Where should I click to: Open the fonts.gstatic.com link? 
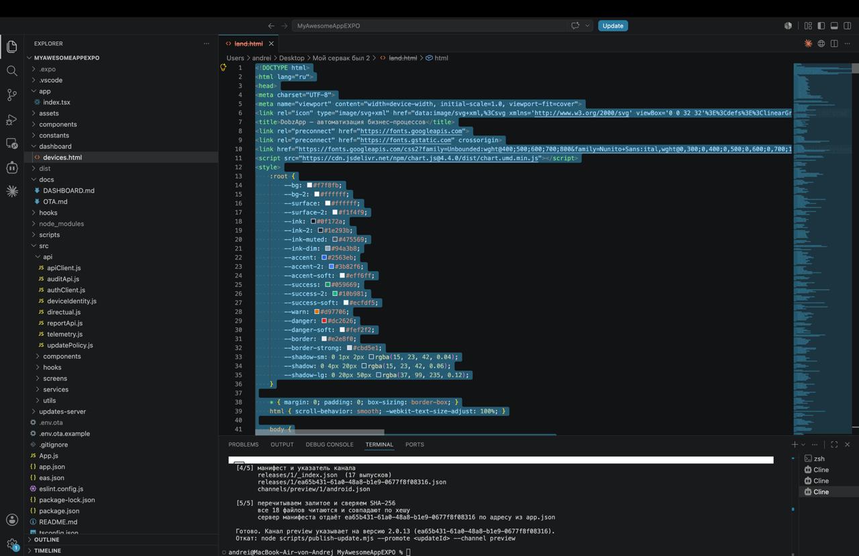[x=406, y=140]
